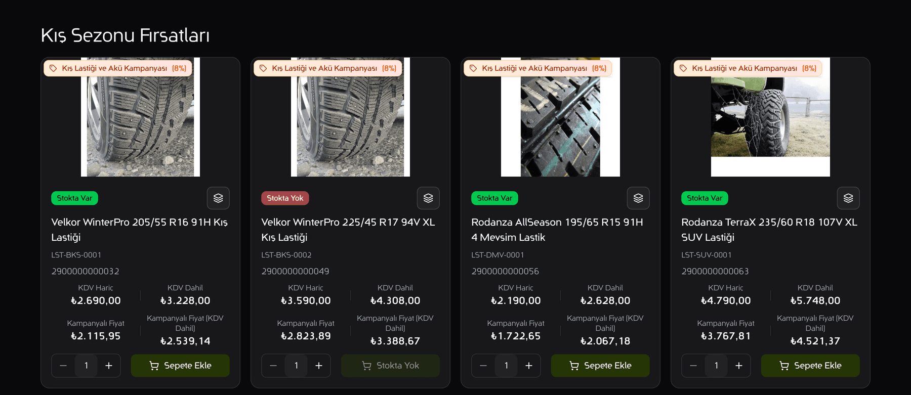Image resolution: width=911 pixels, height=395 pixels.
Task: Click campaign tag badge on TerraX card
Action: click(x=748, y=68)
